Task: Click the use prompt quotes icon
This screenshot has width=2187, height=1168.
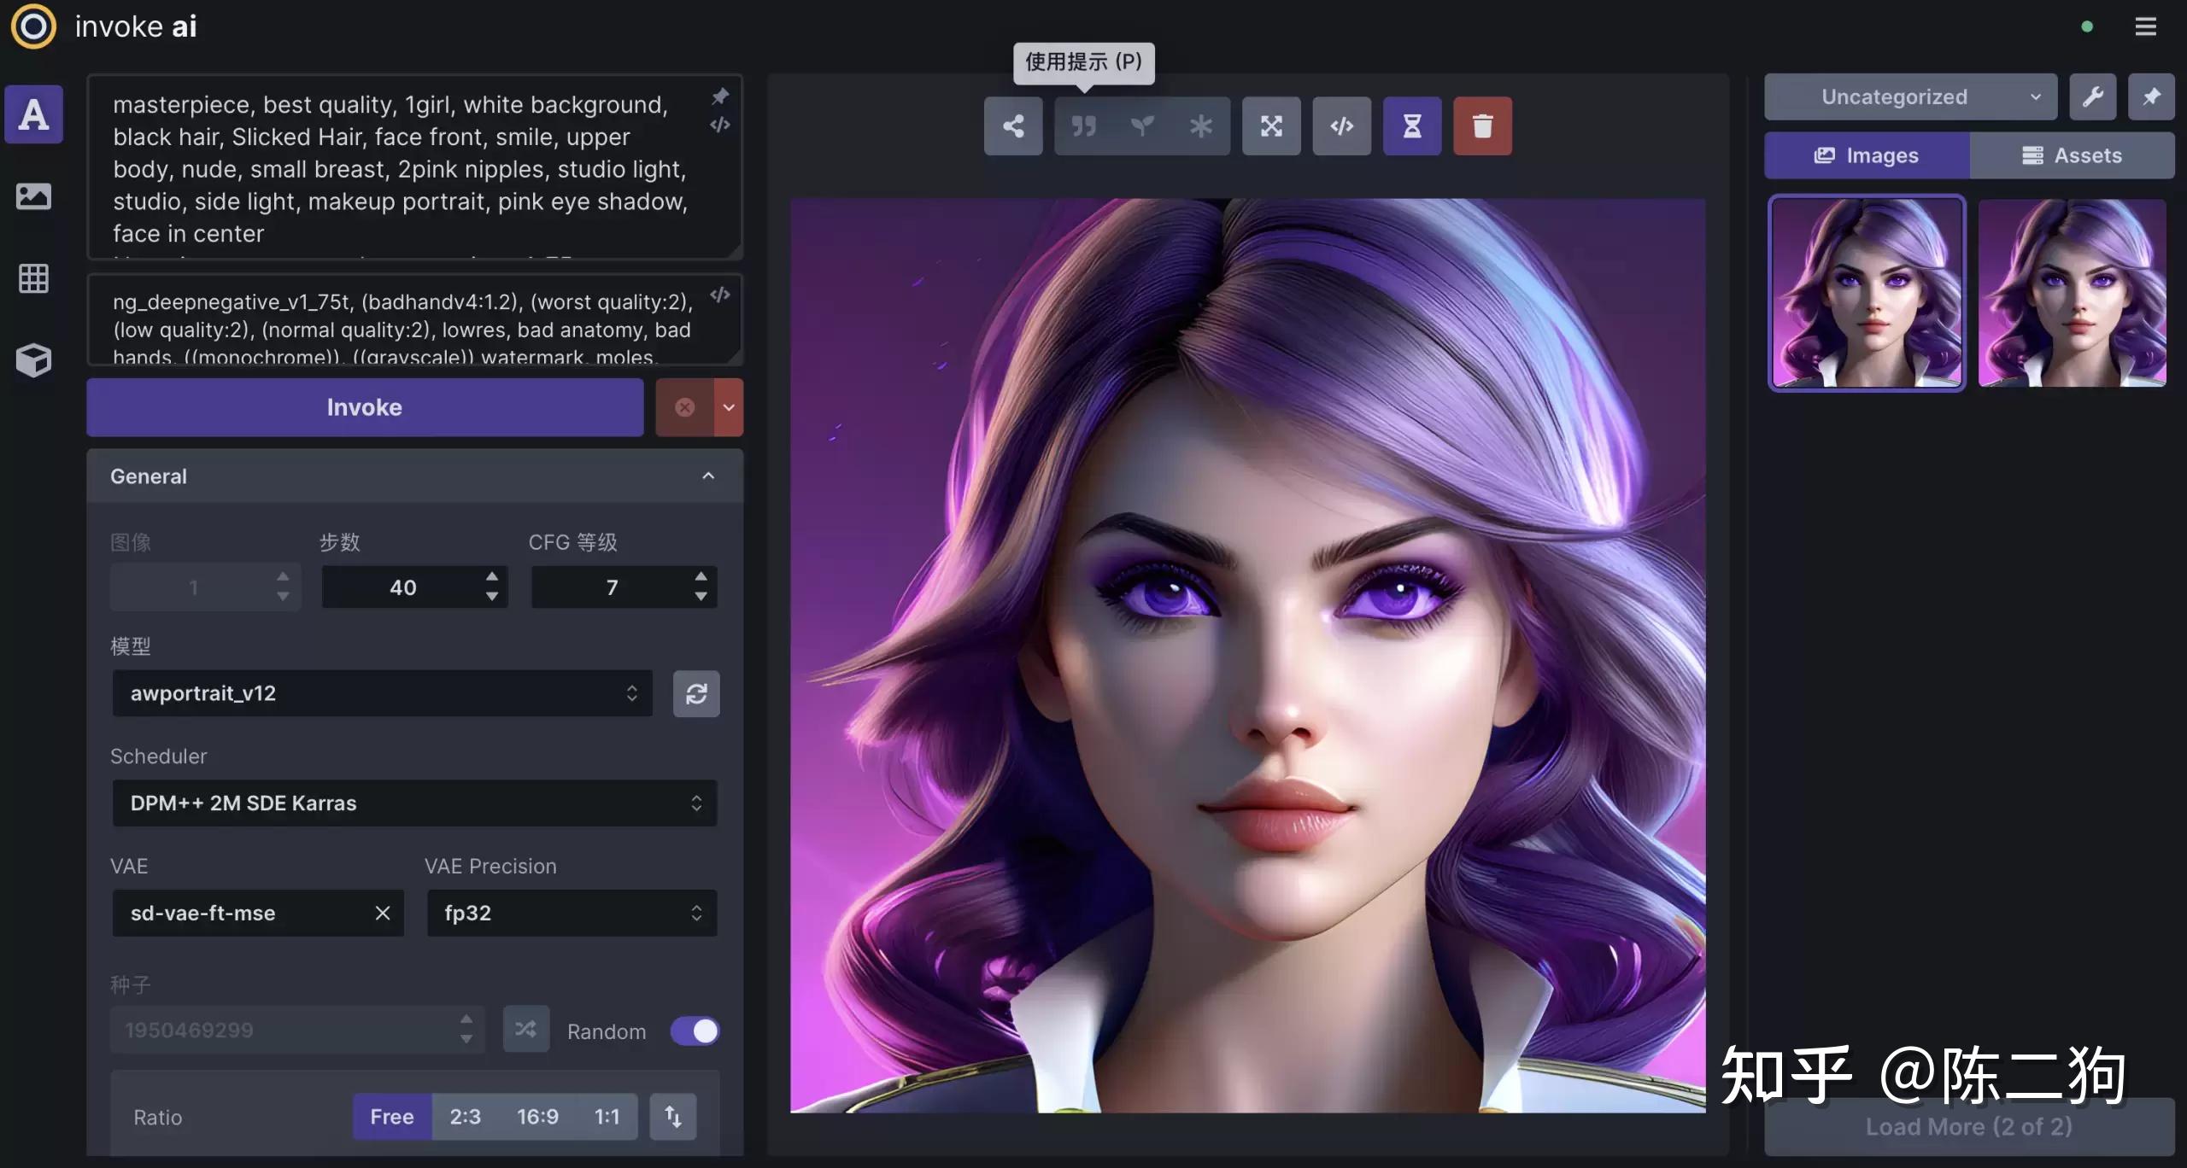Action: coord(1083,126)
